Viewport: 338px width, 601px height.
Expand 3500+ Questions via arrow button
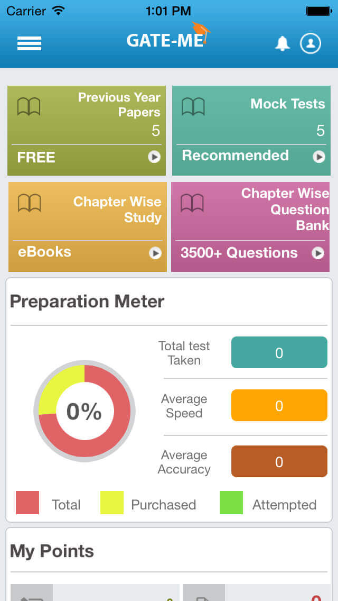pyautogui.click(x=318, y=253)
